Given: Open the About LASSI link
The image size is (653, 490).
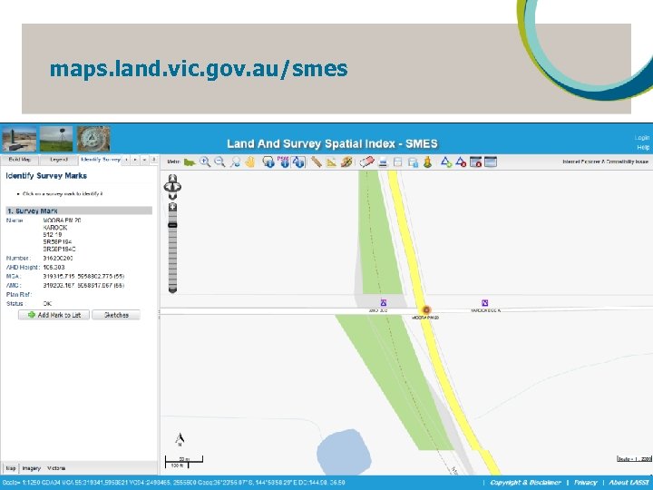Looking at the screenshot, I should (629, 483).
